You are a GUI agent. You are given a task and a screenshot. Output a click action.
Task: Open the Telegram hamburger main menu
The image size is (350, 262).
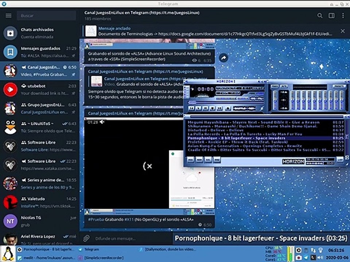[x=8, y=15]
